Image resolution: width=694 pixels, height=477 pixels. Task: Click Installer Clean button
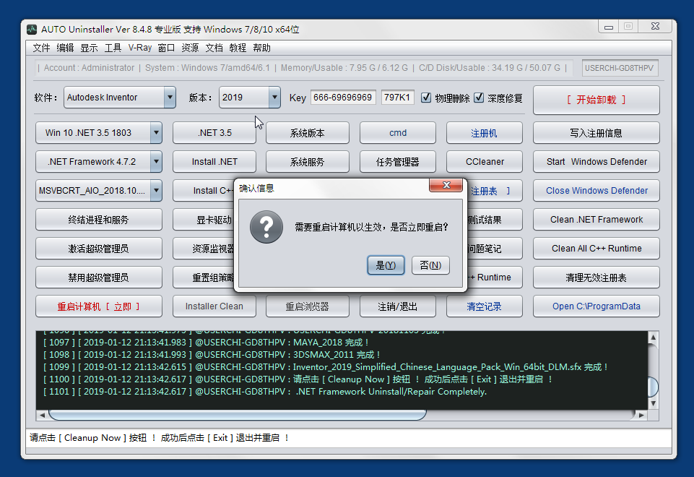[214, 306]
